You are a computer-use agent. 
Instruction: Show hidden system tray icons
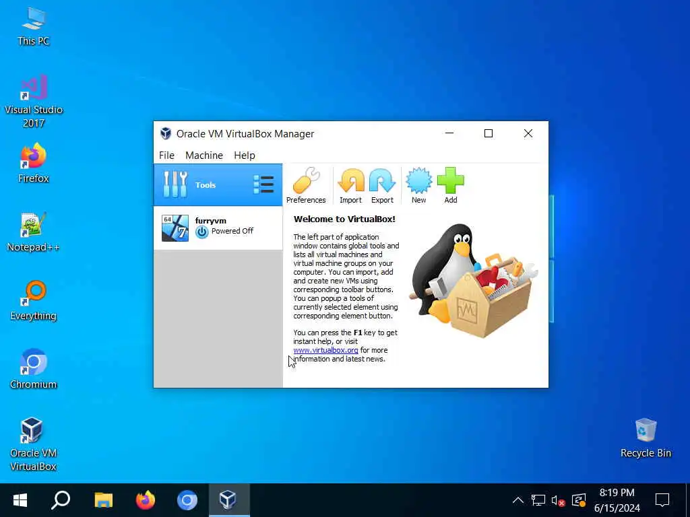518,500
